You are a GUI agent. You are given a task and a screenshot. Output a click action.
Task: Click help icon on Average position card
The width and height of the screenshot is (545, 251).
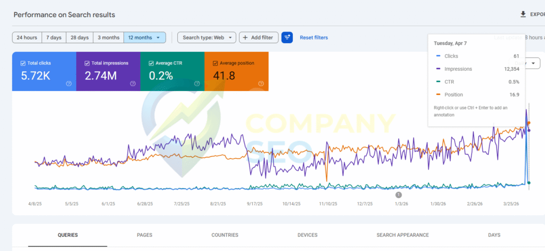(x=261, y=84)
